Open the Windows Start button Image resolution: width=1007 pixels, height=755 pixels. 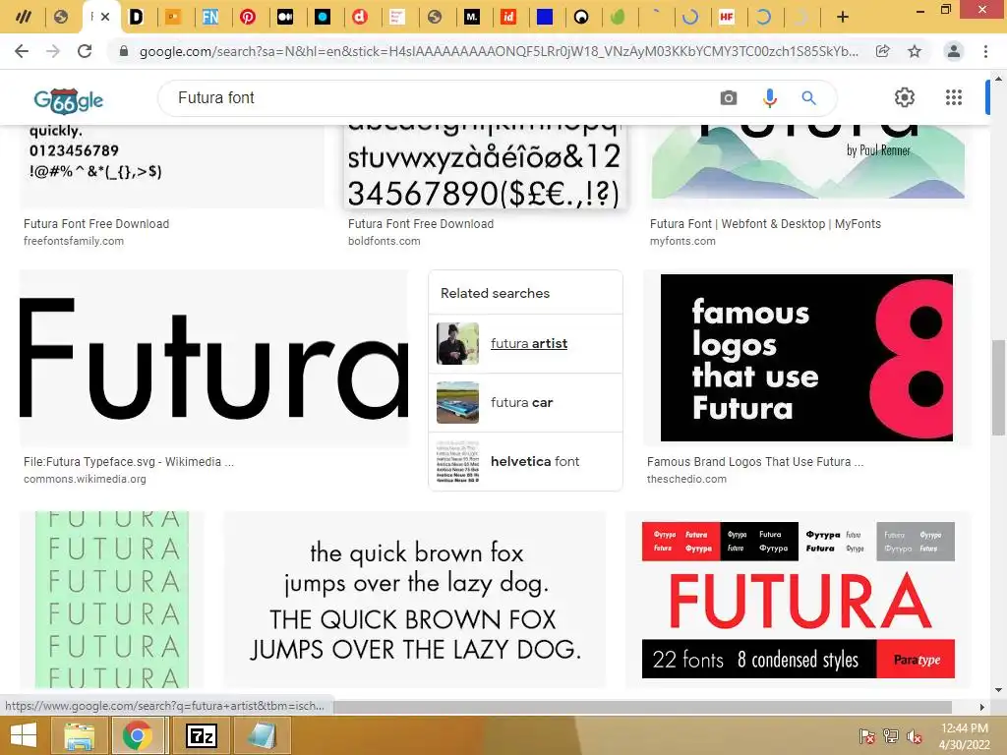(x=23, y=735)
